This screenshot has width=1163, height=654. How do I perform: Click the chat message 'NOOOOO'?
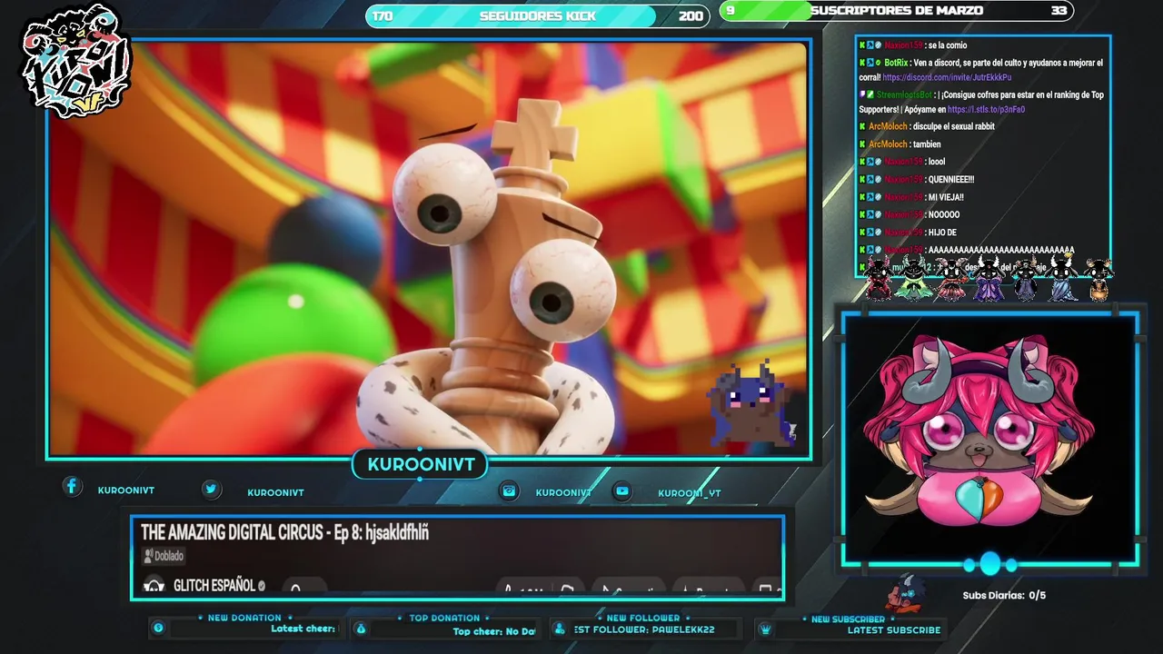[x=944, y=215]
